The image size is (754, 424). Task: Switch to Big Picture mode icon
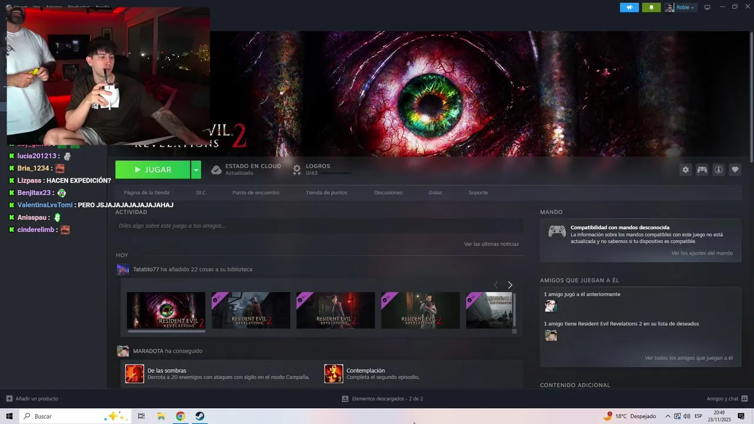pos(707,7)
